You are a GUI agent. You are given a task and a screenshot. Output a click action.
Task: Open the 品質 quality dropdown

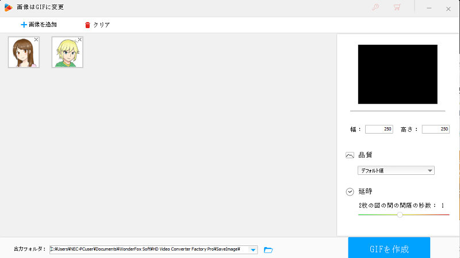(396, 170)
